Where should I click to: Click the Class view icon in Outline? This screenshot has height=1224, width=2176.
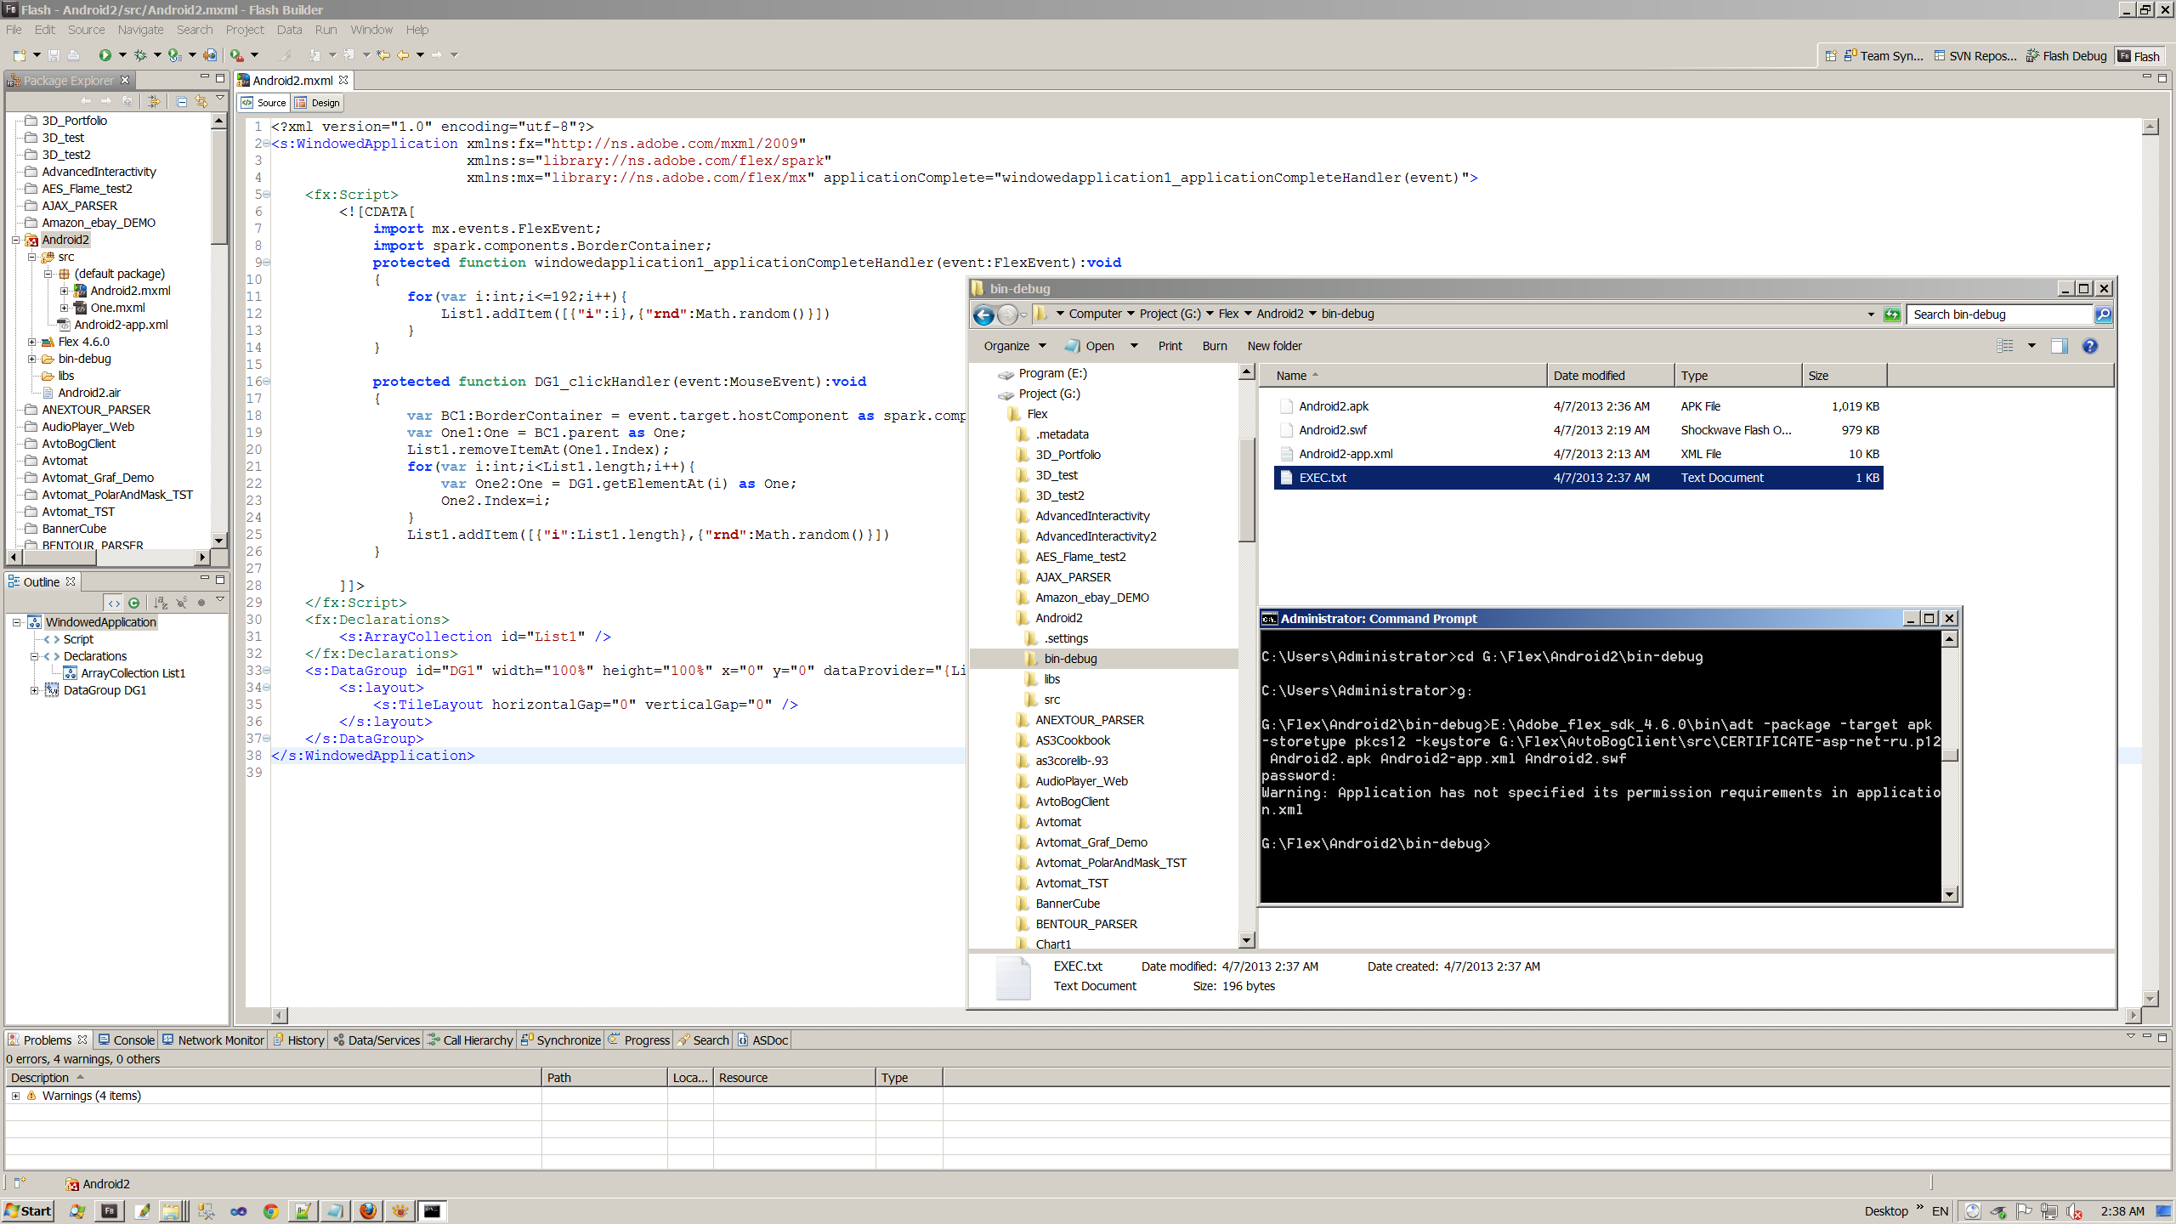pos(133,603)
